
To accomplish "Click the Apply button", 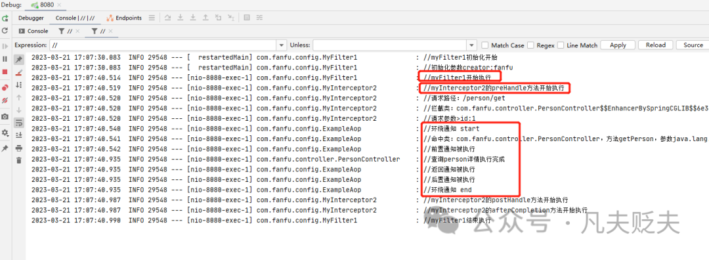I will coord(618,45).
